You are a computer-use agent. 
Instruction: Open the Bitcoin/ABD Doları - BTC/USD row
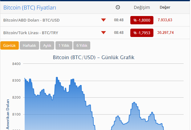pyautogui.click(x=95, y=20)
